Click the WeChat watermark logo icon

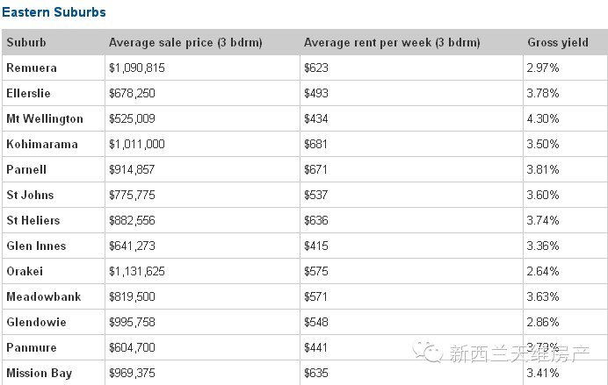tap(428, 352)
